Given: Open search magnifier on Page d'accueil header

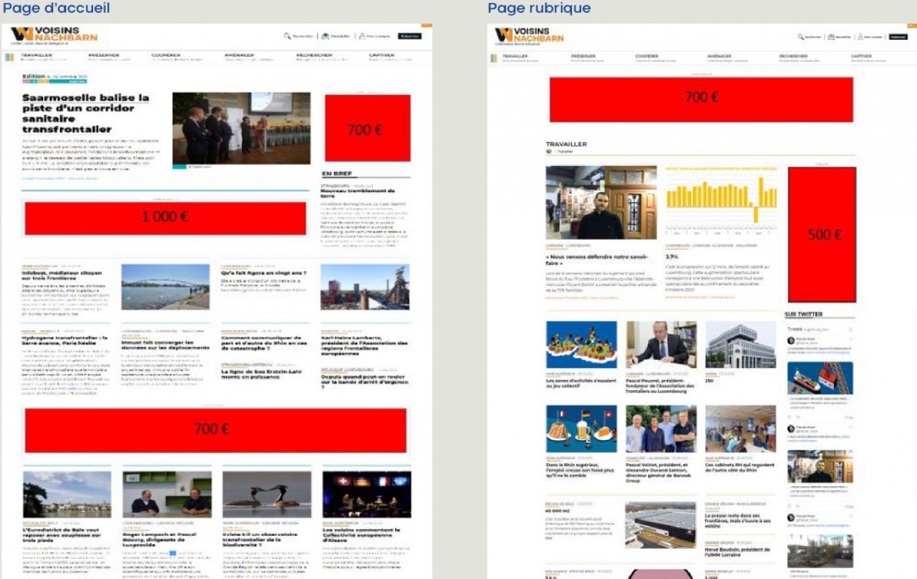Looking at the screenshot, I should point(287,36).
